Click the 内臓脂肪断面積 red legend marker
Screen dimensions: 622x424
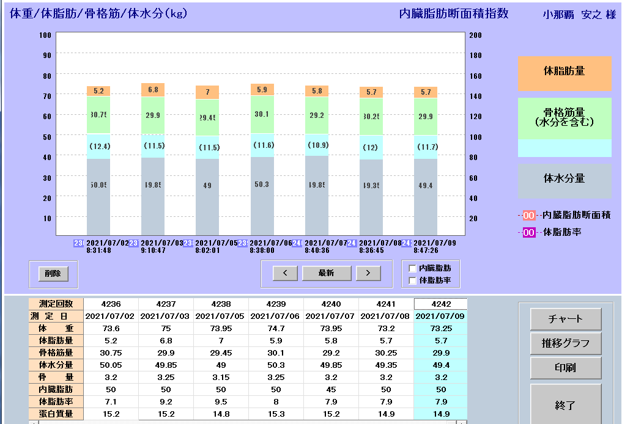coord(529,215)
